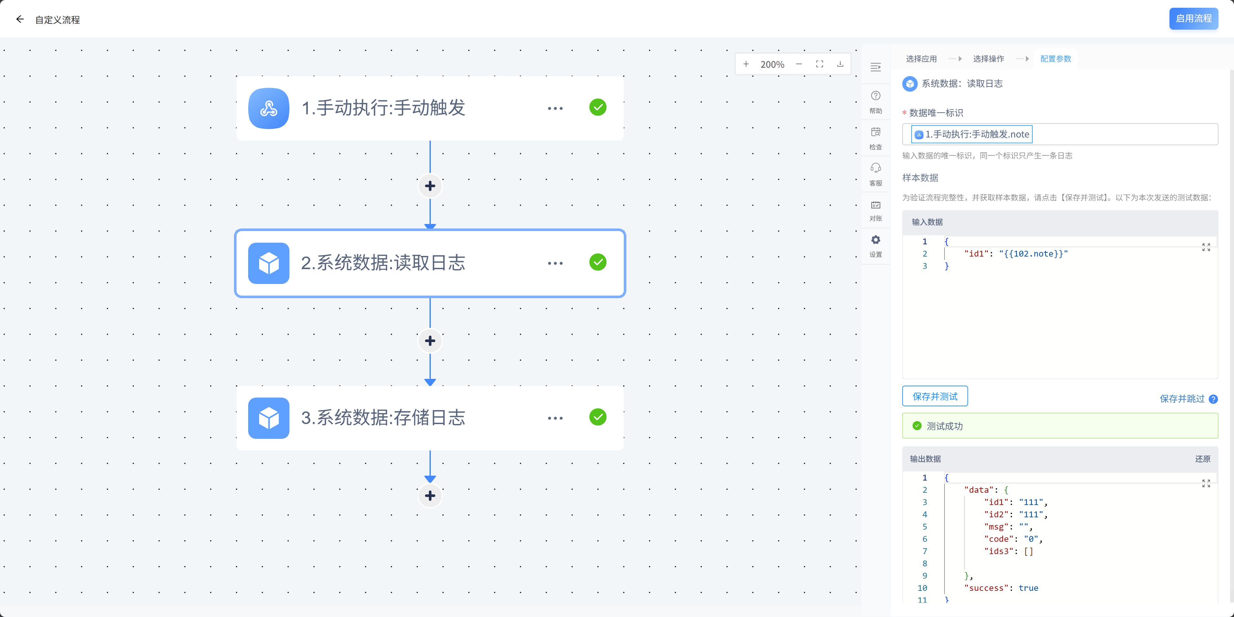
Task: Open more options for step 1 手动触发
Action: point(555,108)
